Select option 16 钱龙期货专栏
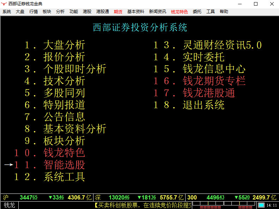Image resolution: width=279 pixels, height=209 pixels. (x=200, y=81)
